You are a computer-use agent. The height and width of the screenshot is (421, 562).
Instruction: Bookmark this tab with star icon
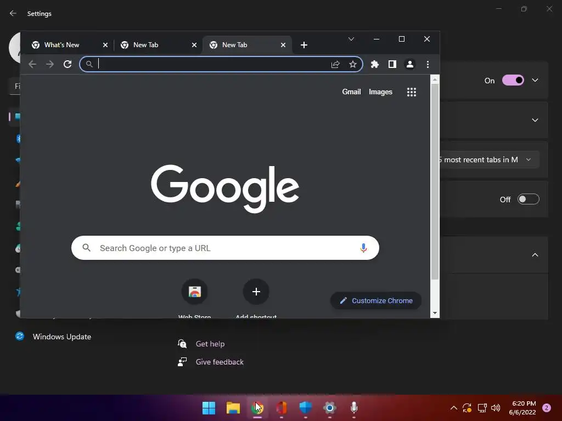tap(353, 64)
